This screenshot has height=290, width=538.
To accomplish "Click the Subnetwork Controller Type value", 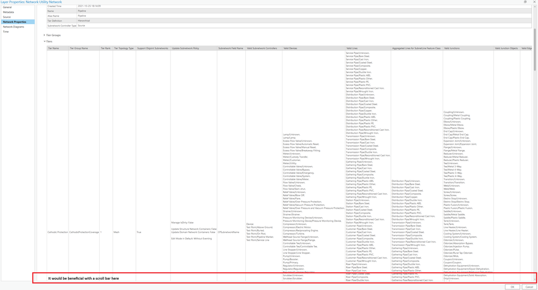I will (x=81, y=26).
